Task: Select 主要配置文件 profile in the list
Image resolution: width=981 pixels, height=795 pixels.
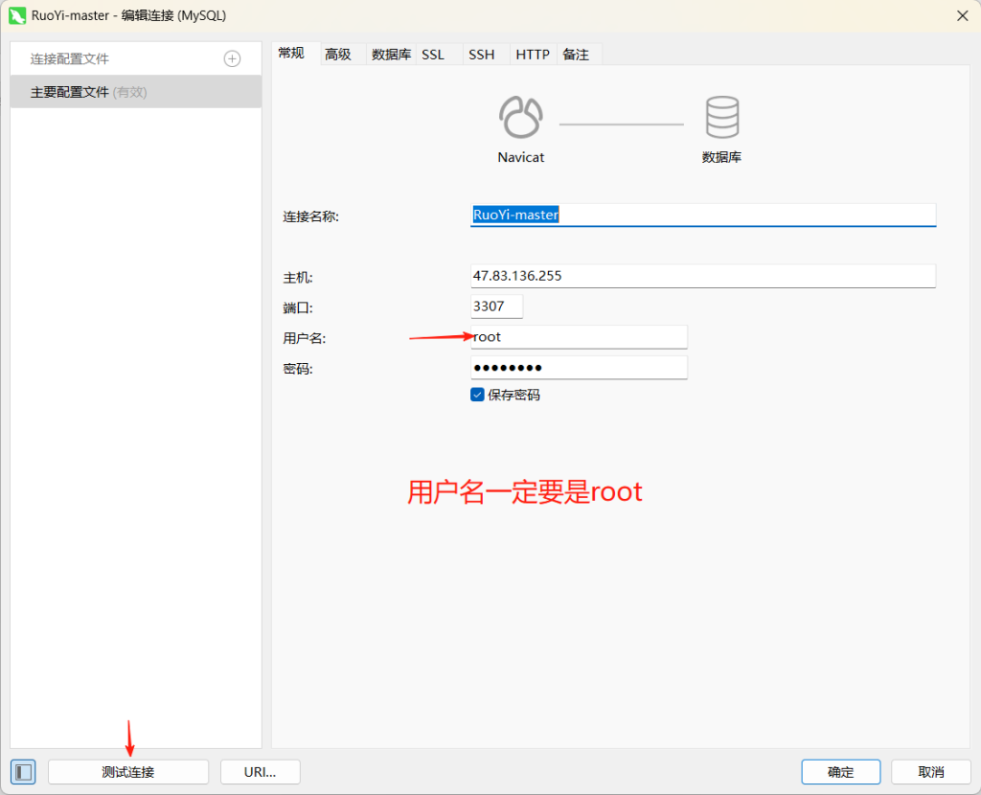Action: [136, 92]
